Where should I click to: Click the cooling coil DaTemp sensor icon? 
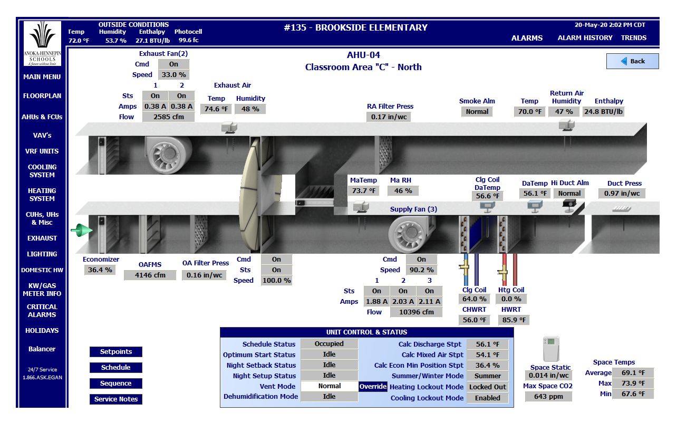(x=487, y=207)
